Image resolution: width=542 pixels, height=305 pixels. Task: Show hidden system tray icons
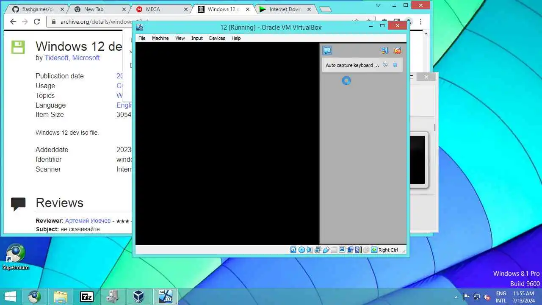point(456,297)
